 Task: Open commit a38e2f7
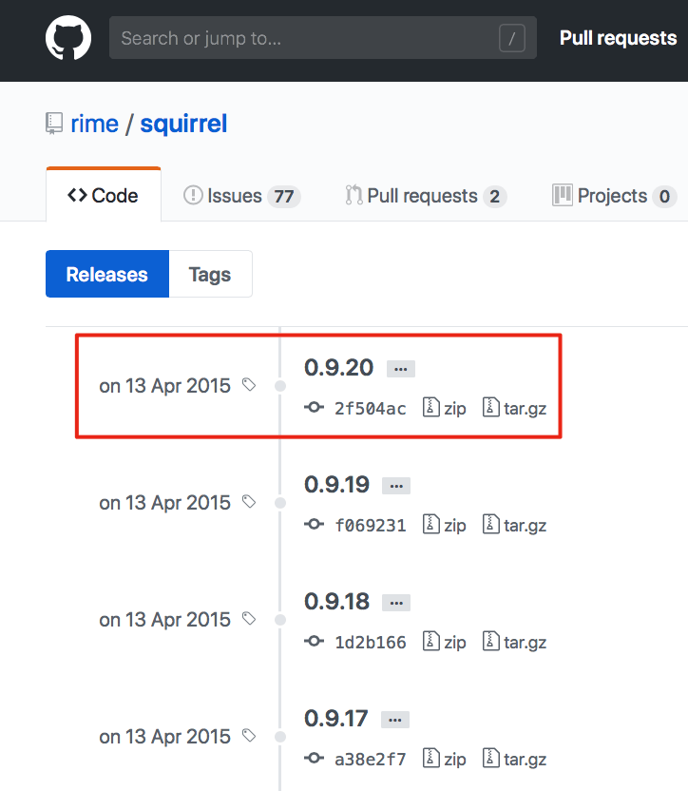point(371,760)
